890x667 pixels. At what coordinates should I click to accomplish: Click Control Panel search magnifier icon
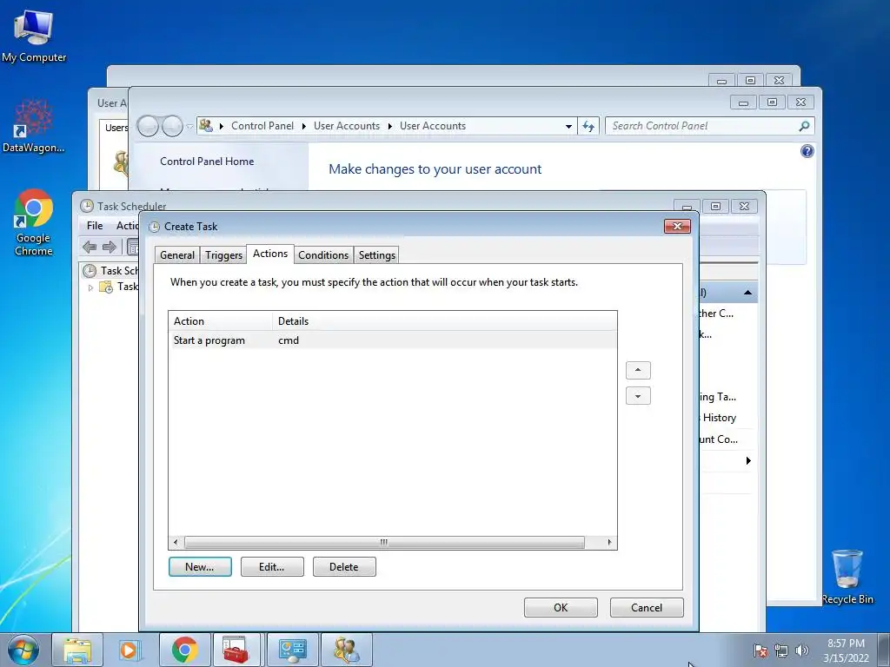804,126
